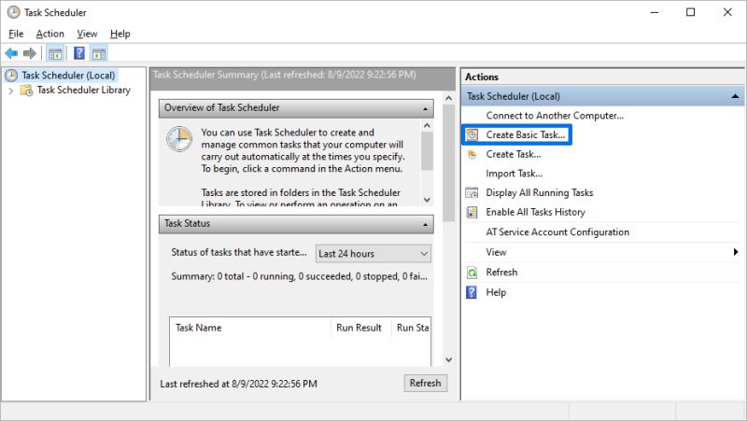Click Connect to Another Computer...
The height and width of the screenshot is (421, 747).
pos(555,116)
